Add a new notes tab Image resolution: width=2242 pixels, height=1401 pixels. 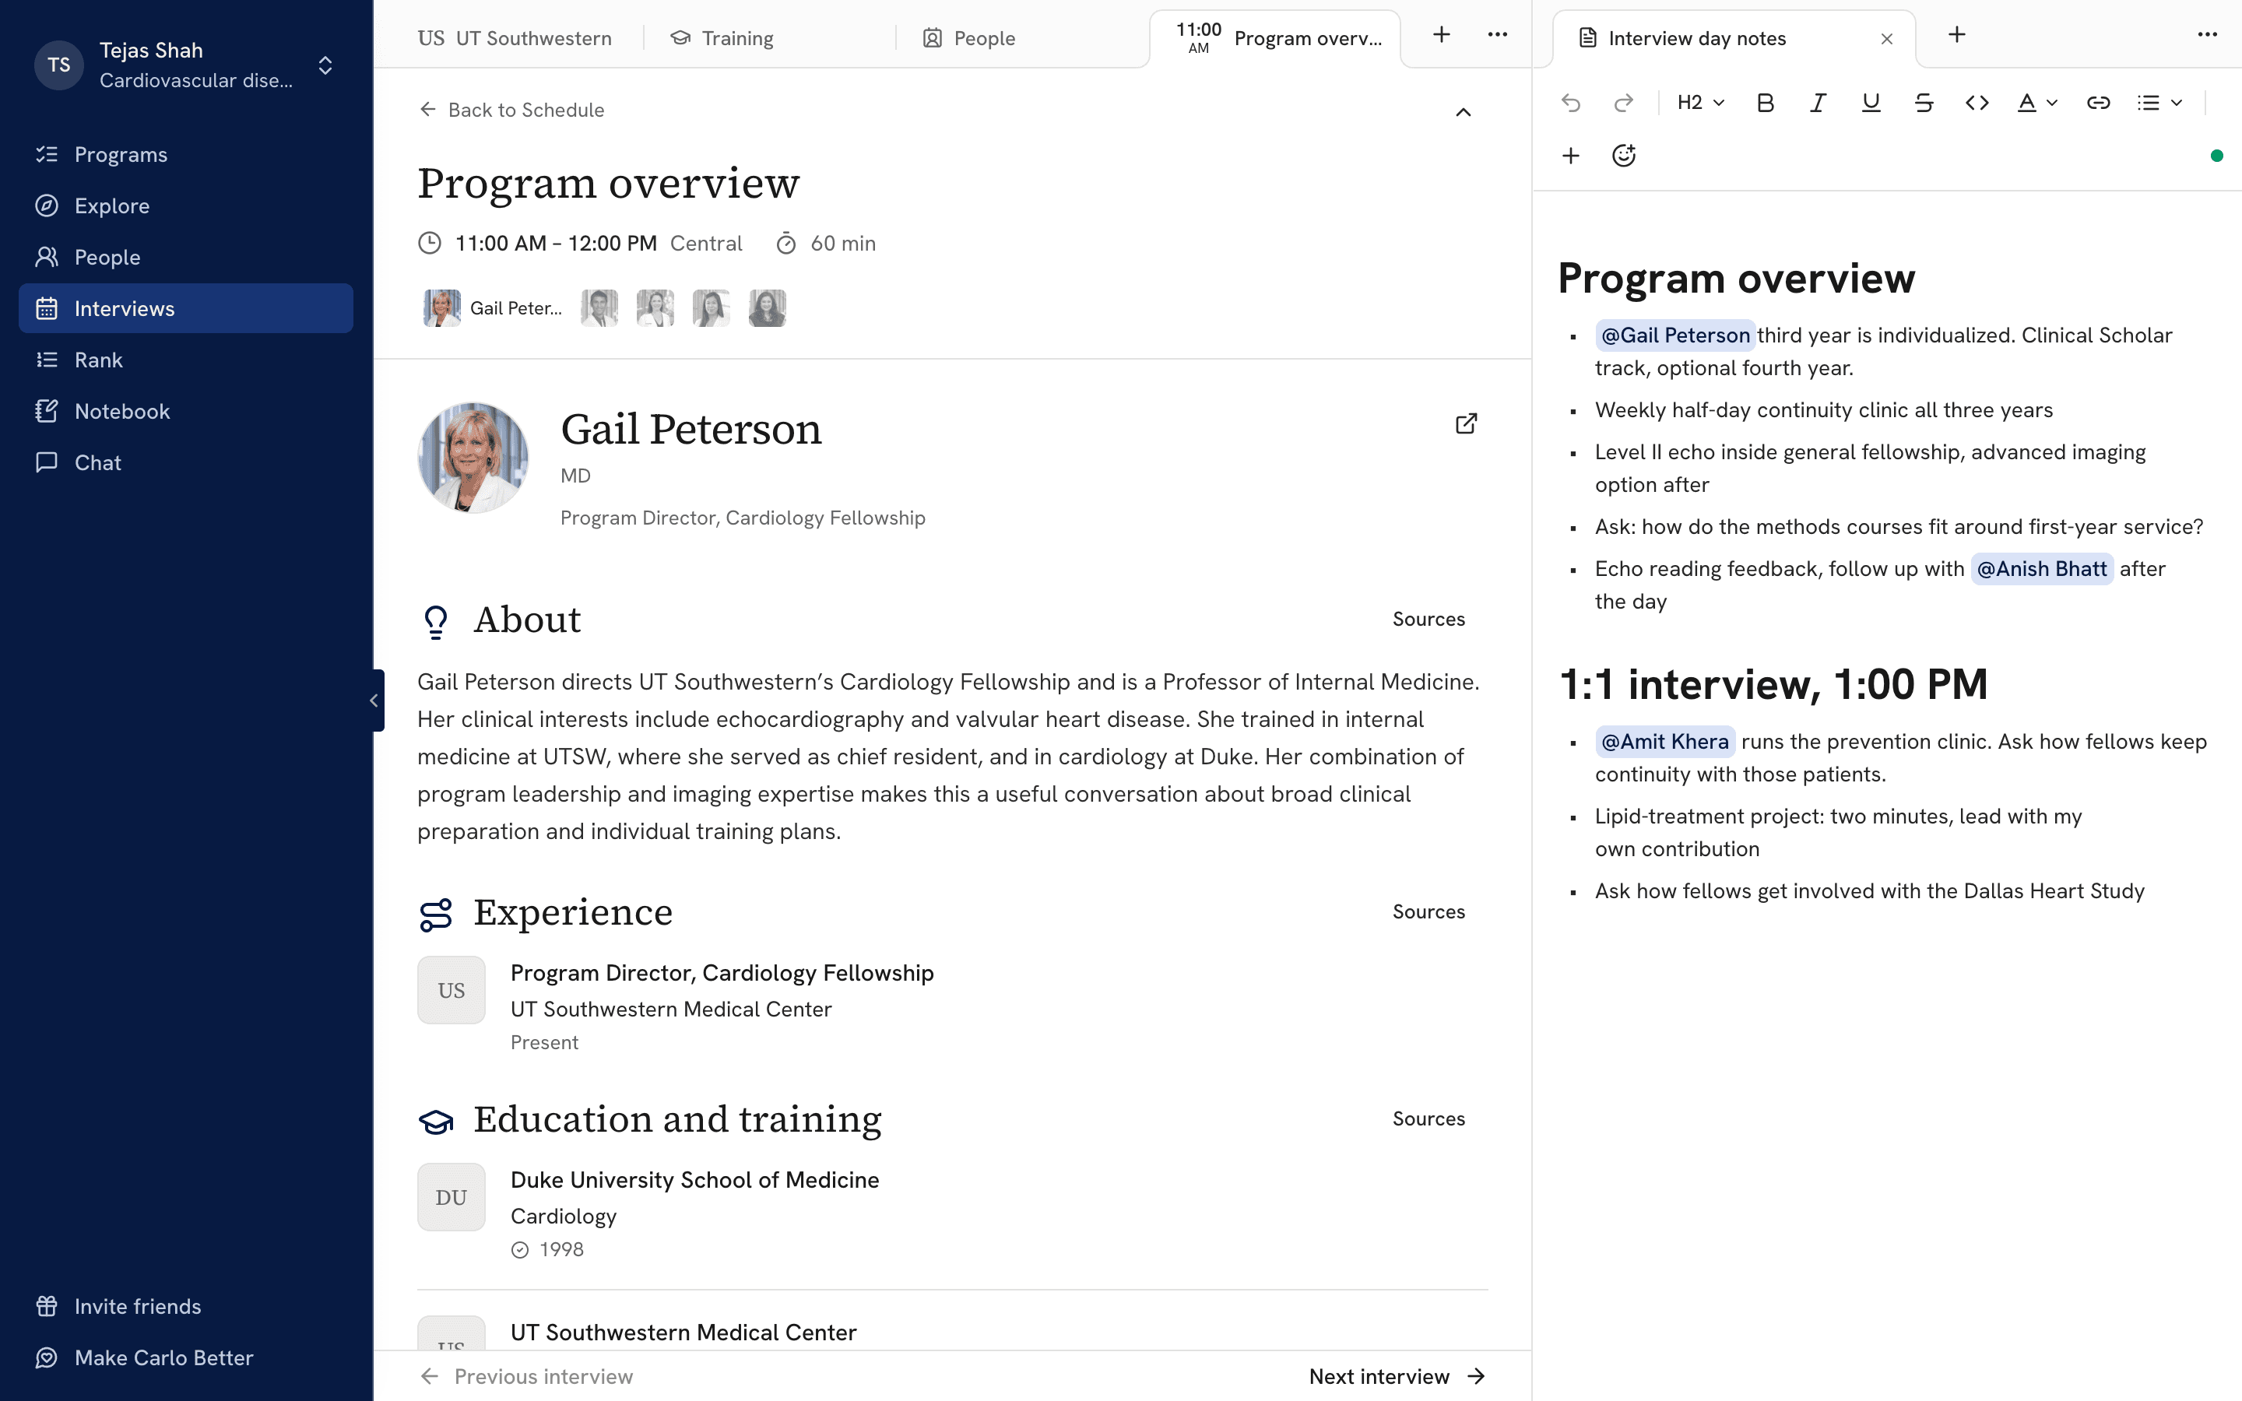1956,35
